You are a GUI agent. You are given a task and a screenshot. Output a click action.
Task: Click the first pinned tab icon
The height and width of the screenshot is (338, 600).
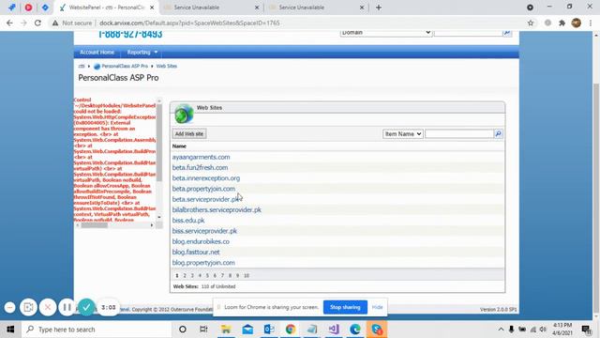(x=12, y=8)
